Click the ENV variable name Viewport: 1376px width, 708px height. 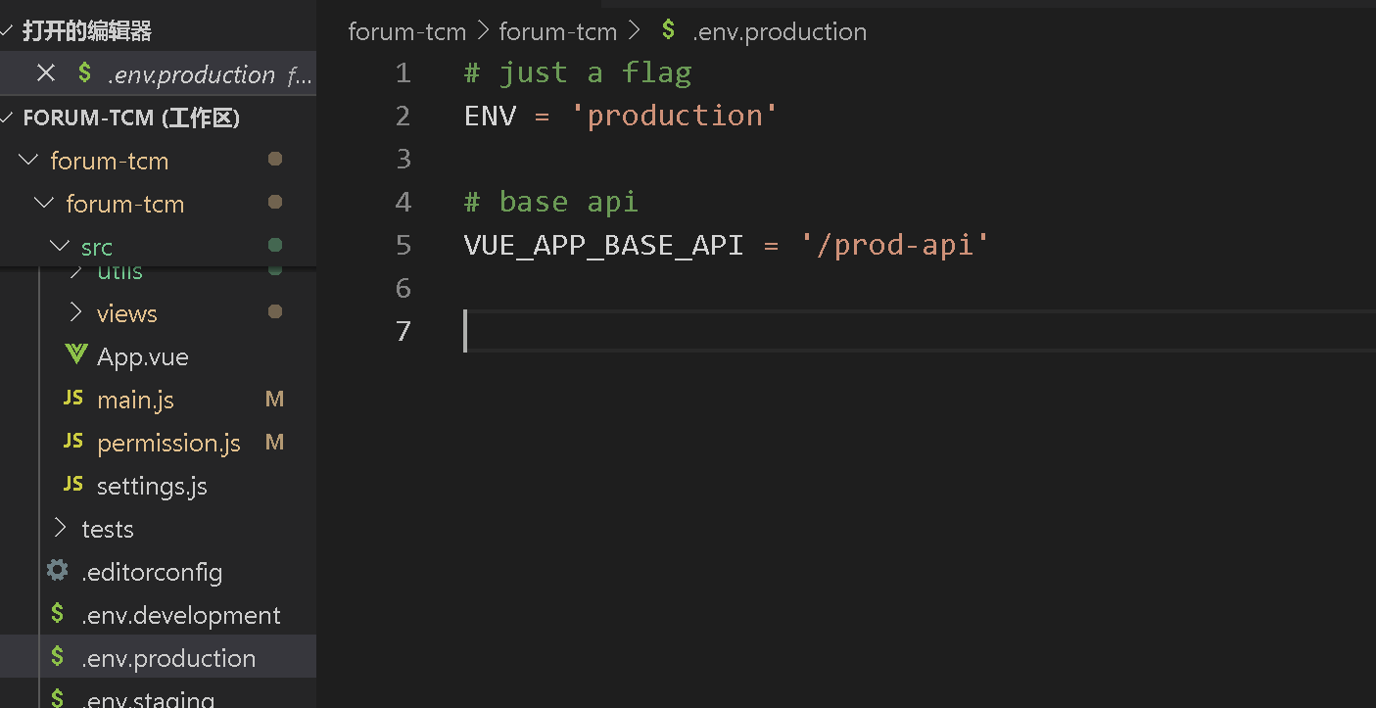click(x=490, y=116)
